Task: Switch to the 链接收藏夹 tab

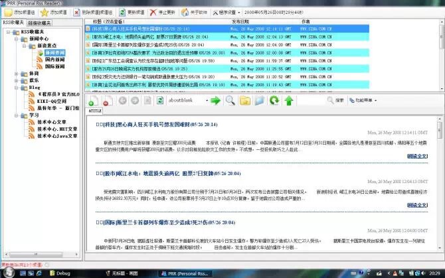Action: [41, 22]
